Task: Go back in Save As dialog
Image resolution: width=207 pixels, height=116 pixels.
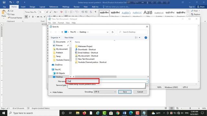Action: click(51, 32)
